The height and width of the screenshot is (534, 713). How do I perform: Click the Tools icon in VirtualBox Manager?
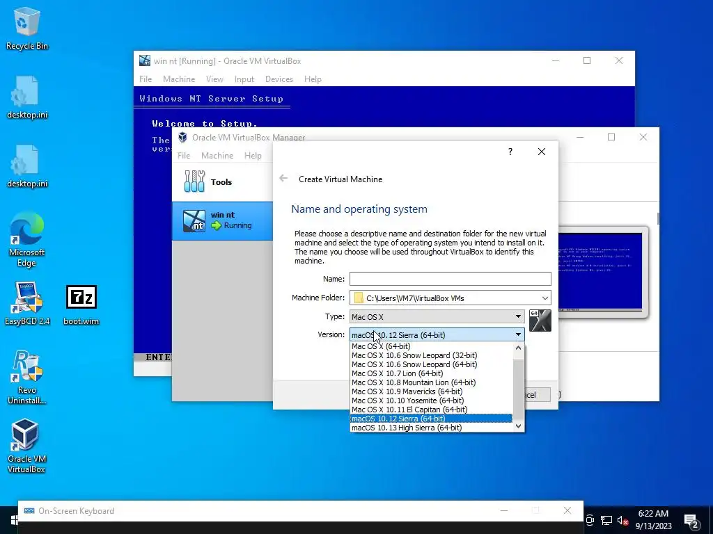[x=195, y=181]
